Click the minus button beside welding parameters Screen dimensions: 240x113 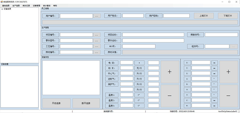tap(170, 96)
